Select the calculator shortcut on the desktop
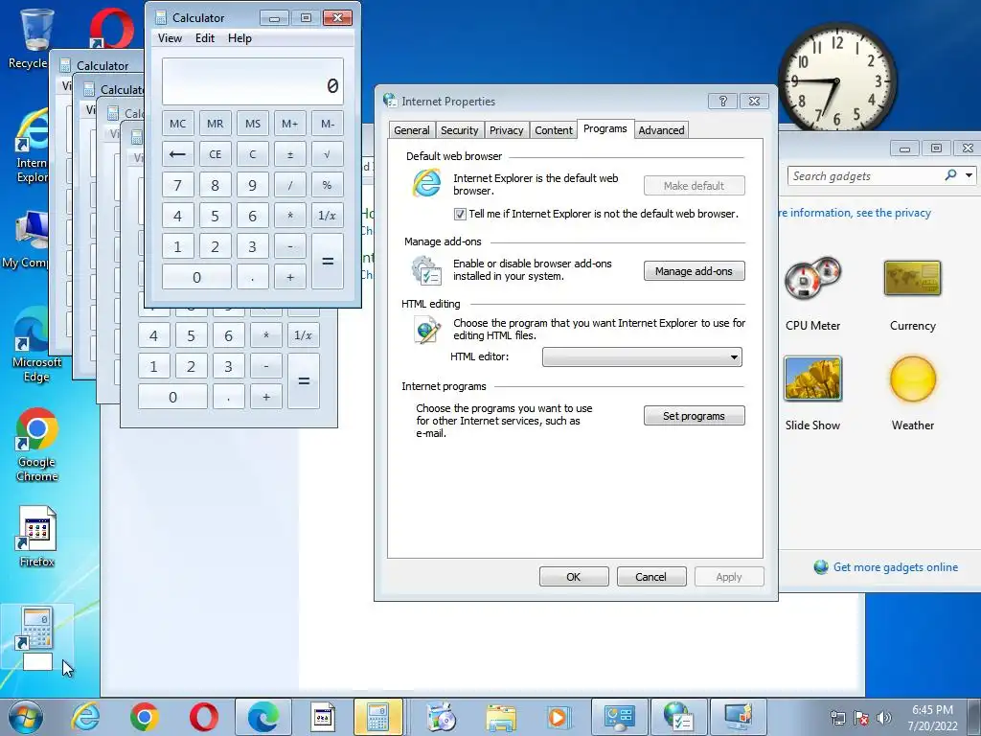981x736 pixels. coord(37,637)
